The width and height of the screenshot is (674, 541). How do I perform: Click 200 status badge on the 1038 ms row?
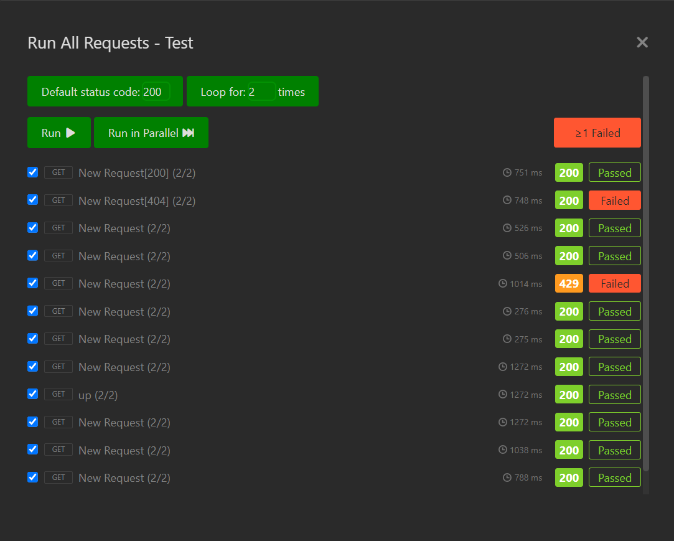(569, 450)
